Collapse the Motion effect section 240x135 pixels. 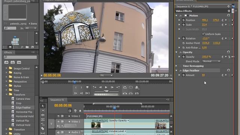tap(176, 15)
